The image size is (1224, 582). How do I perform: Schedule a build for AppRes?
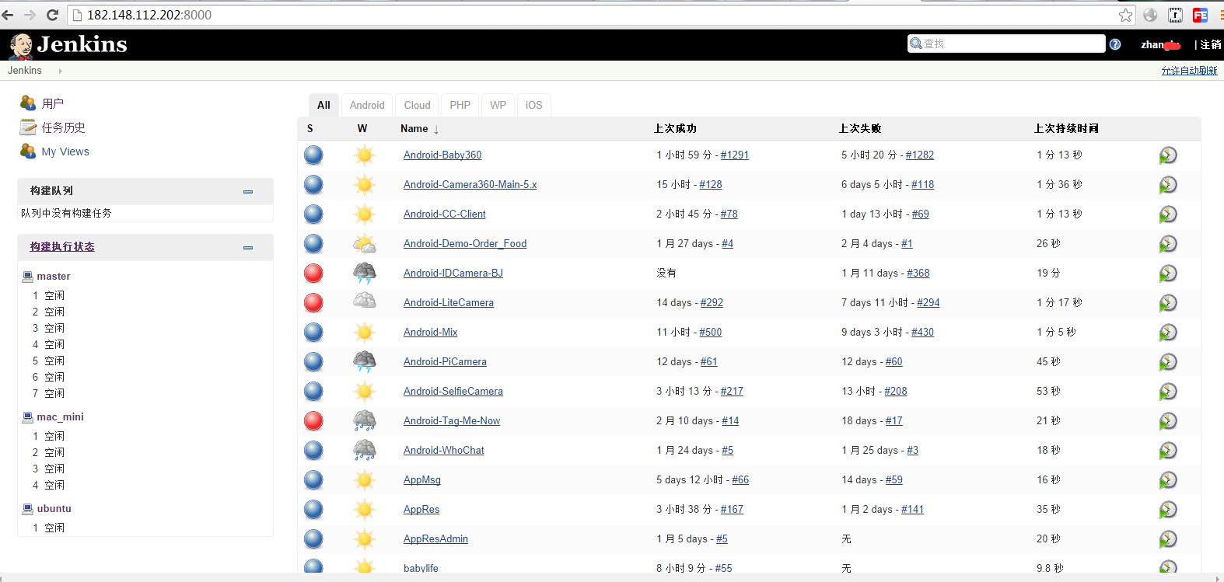[x=1168, y=510]
